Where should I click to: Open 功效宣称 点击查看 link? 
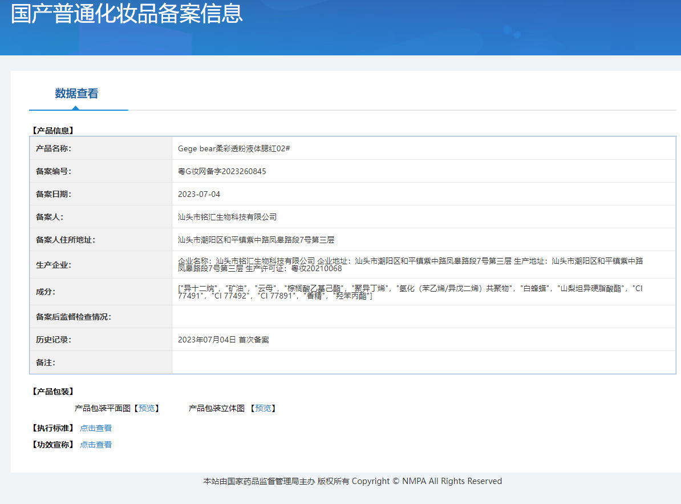pyautogui.click(x=96, y=445)
